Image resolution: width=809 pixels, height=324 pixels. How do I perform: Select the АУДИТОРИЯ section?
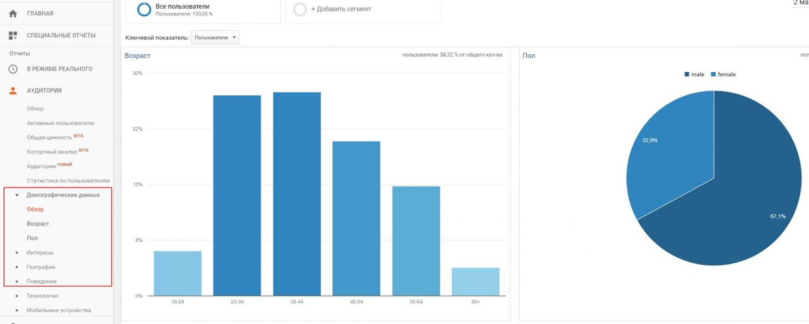44,90
